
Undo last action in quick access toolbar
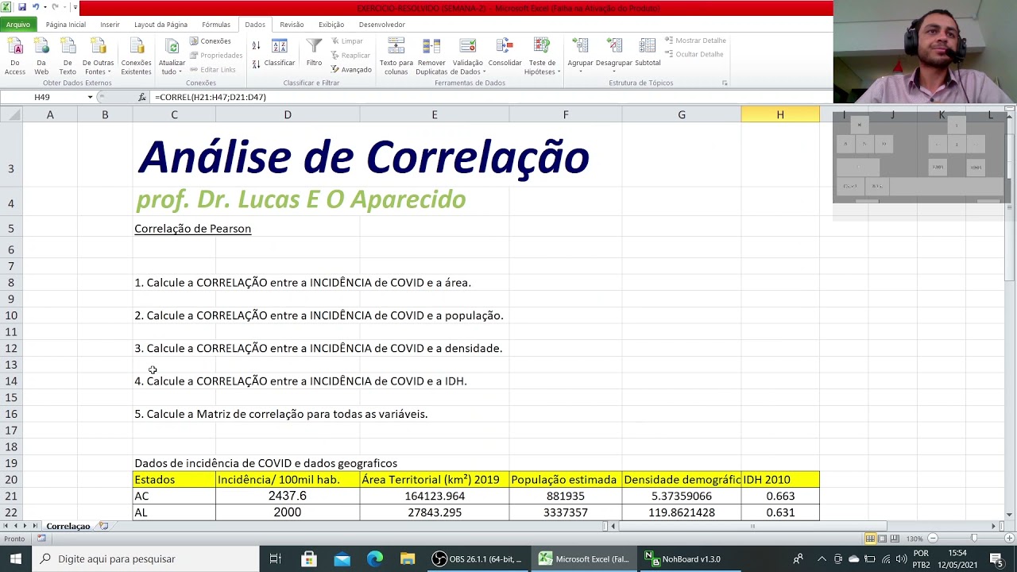pyautogui.click(x=37, y=7)
